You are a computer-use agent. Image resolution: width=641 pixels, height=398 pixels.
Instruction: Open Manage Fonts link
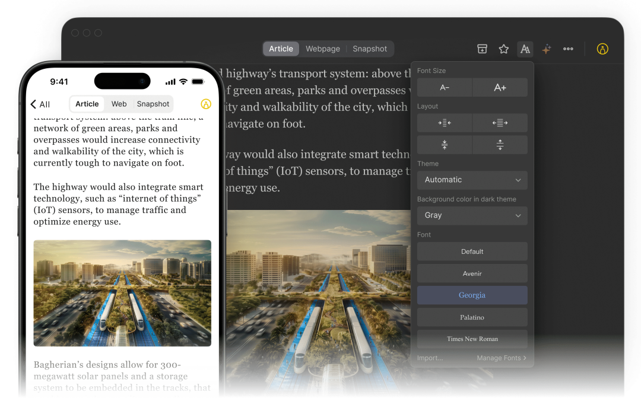click(502, 358)
